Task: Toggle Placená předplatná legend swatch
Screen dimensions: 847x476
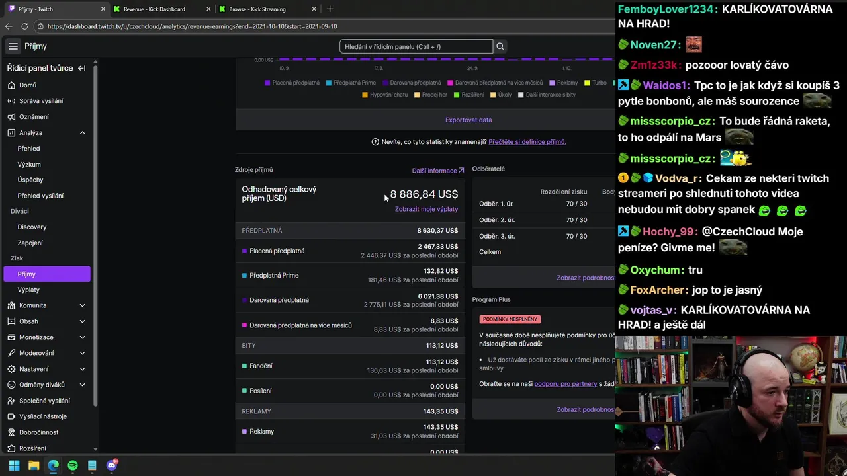Action: pos(267,83)
